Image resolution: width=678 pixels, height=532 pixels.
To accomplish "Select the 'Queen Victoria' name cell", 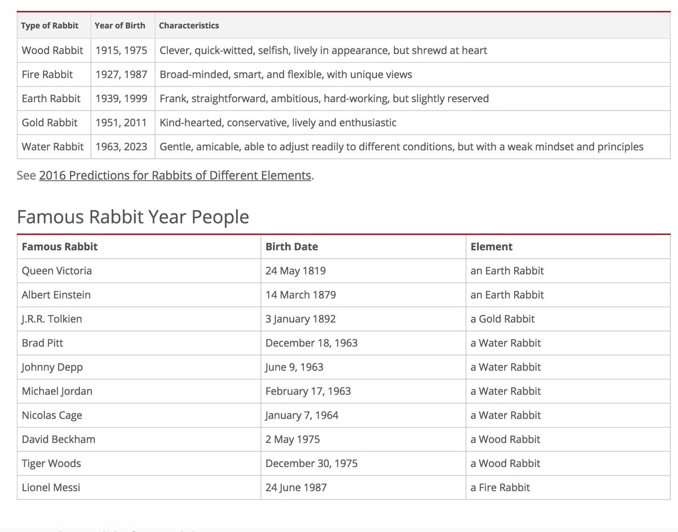I will [138, 271].
